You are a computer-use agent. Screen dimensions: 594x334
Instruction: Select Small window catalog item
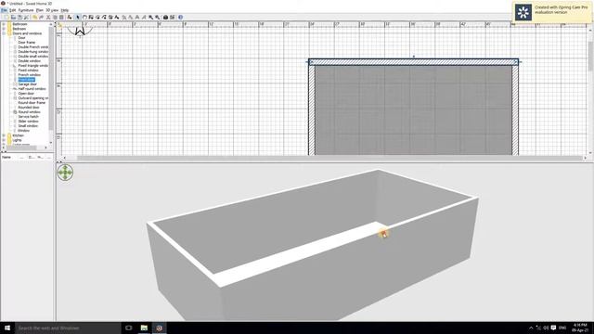pos(28,126)
